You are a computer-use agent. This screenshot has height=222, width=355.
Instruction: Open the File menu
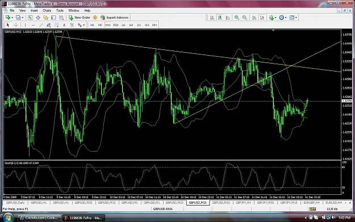12,11
